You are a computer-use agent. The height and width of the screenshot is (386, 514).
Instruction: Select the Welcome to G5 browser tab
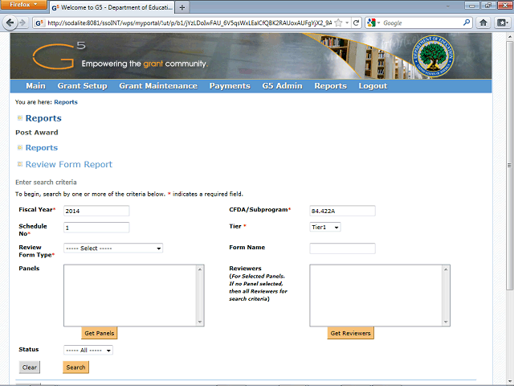tap(112, 7)
